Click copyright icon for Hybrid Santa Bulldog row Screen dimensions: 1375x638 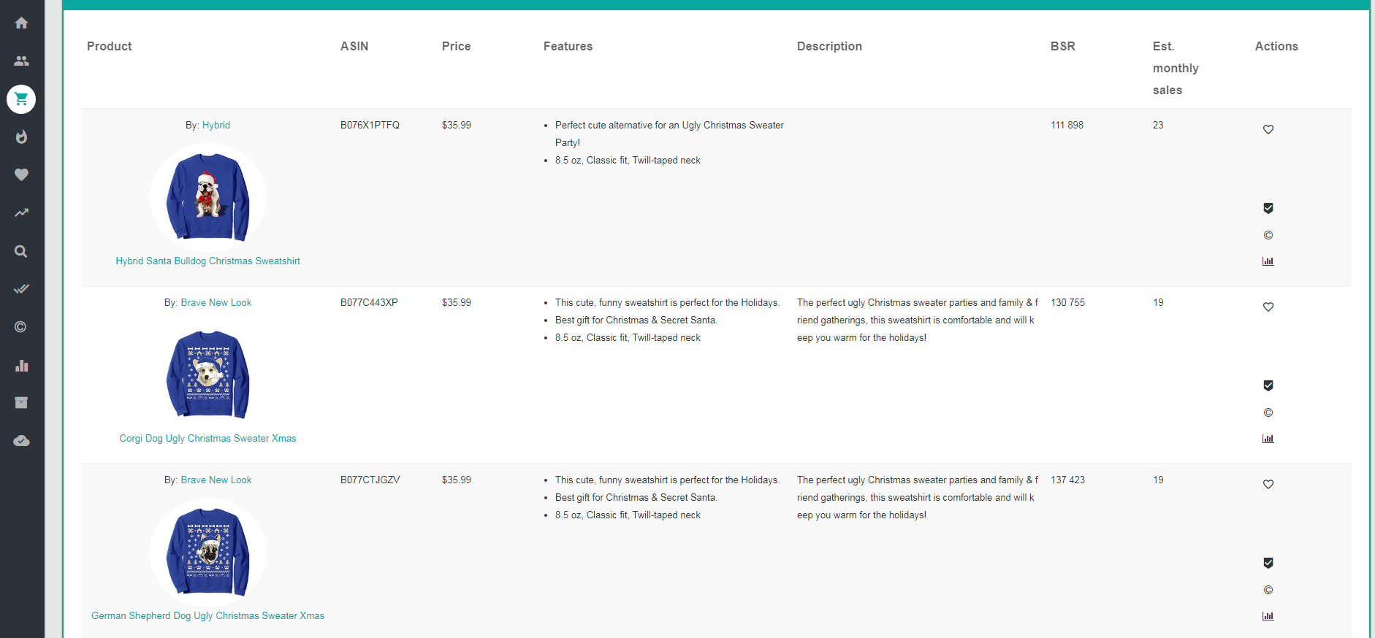point(1268,235)
